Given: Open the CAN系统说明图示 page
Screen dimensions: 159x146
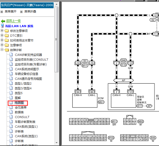Looking at the screenshot, I should (x=27, y=69).
